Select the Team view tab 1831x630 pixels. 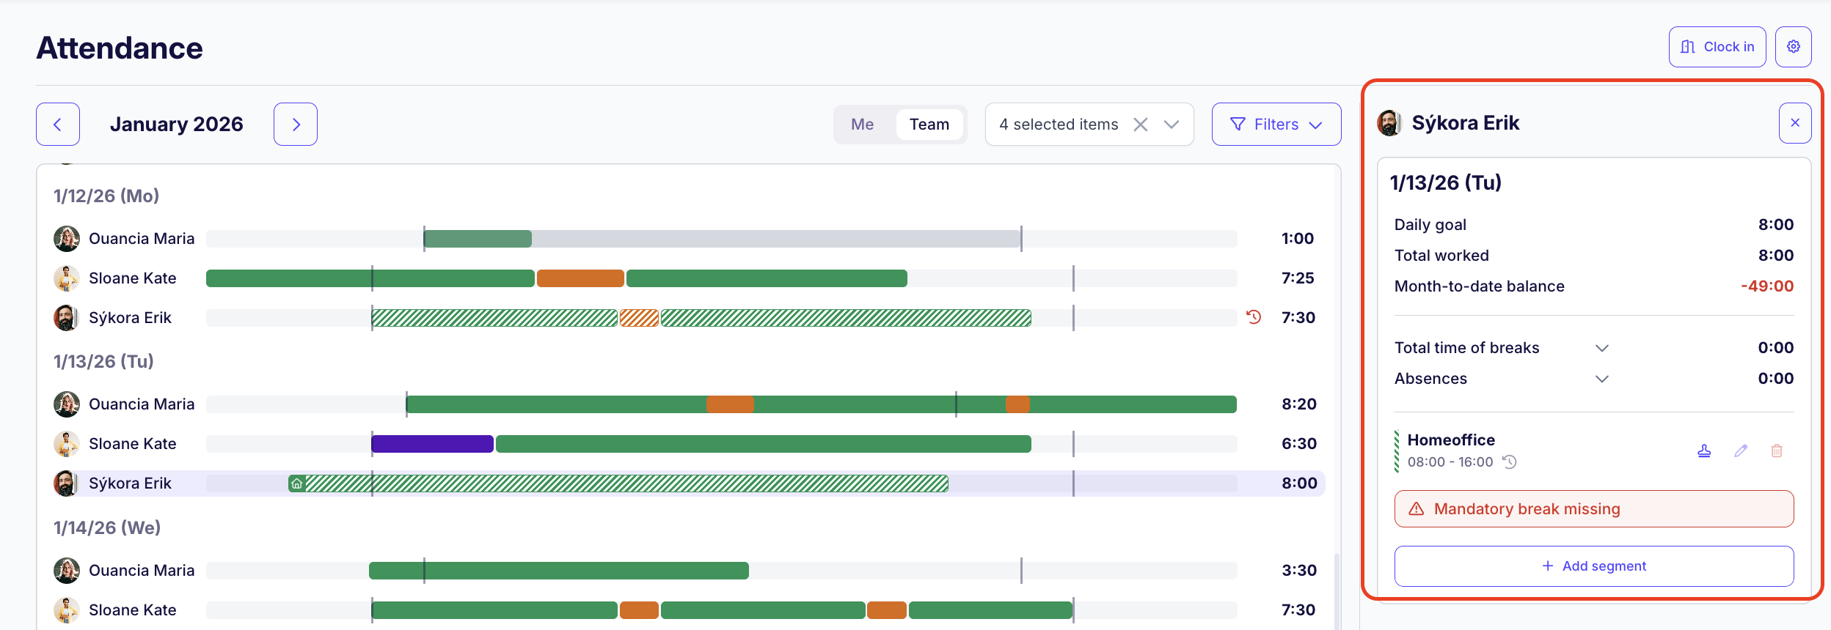[929, 125]
